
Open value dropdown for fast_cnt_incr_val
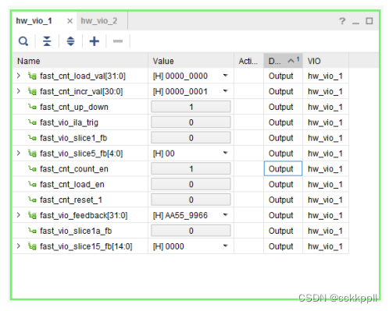click(226, 91)
